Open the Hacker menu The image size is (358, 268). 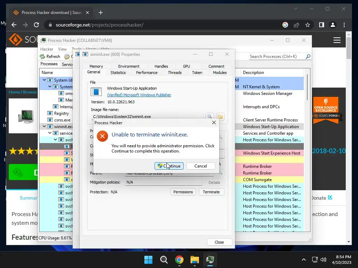click(46, 49)
